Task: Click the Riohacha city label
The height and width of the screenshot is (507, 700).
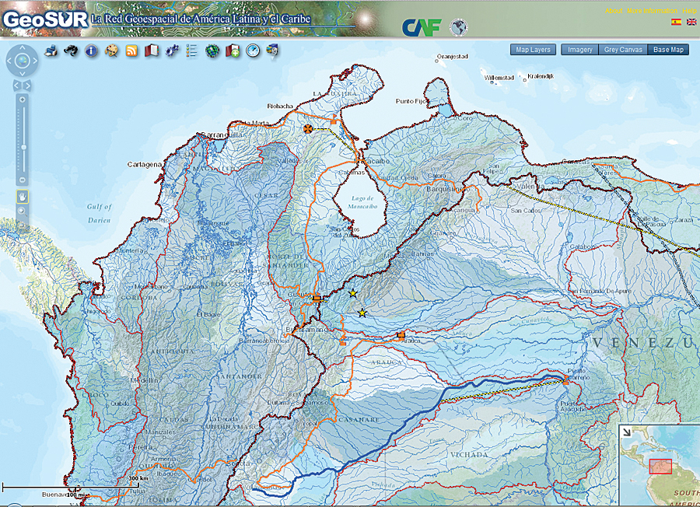Action: click(x=280, y=107)
